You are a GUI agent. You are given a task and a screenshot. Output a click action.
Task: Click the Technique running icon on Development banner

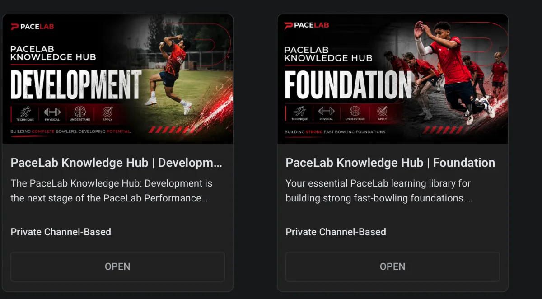(x=26, y=112)
